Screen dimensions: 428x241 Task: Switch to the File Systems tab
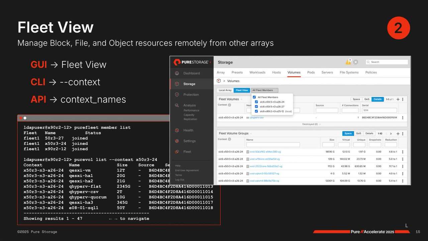(x=349, y=72)
